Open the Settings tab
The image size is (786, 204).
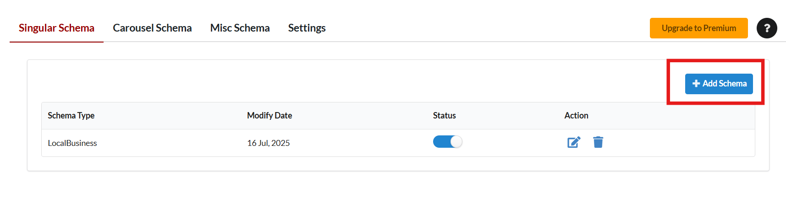(307, 28)
